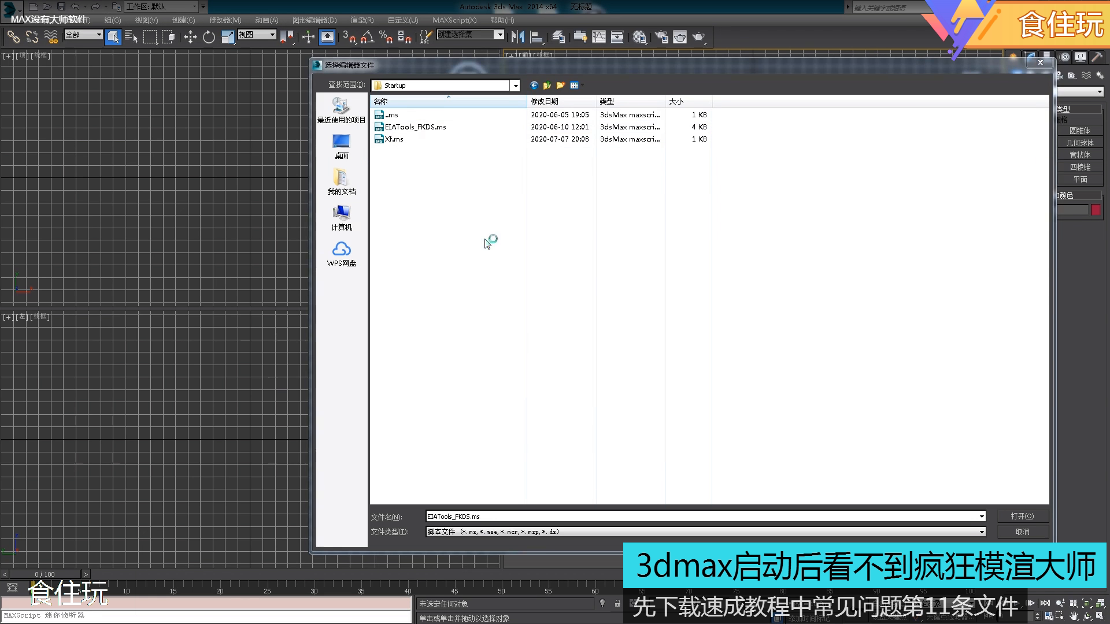
Task: Open the 帮助(H) menu
Action: coord(502,20)
